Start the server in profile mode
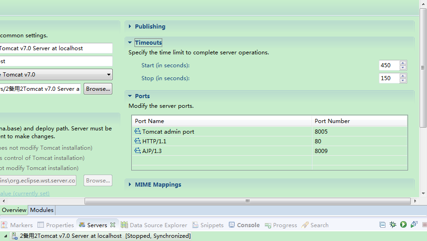The width and height of the screenshot is (427, 241). pyautogui.click(x=414, y=225)
